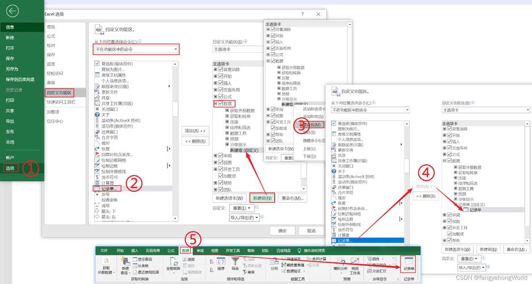Click the back arrow in the File menu
The height and width of the screenshot is (284, 532).
12,11
